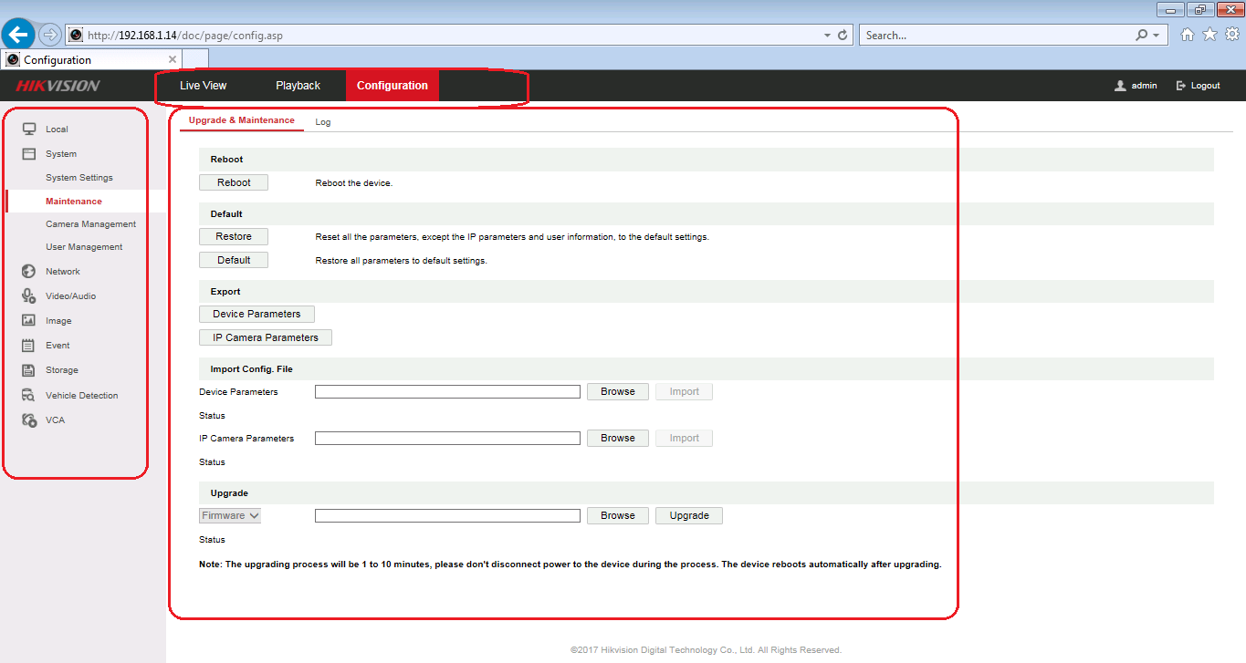Click the Event clipboard icon

(x=29, y=346)
